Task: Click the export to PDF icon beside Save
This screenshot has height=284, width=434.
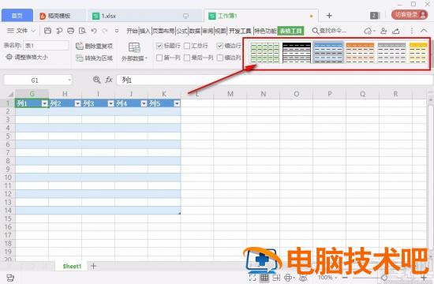Action: tap(59, 31)
